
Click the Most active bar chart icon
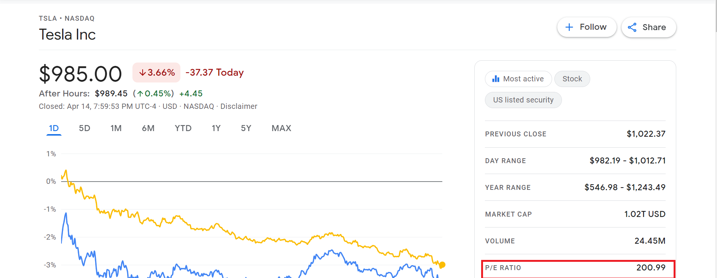coord(496,79)
